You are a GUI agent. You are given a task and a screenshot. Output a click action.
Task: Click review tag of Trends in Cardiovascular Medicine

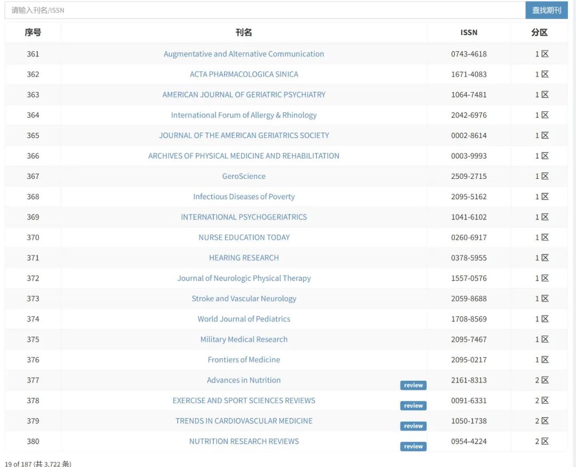pos(413,426)
